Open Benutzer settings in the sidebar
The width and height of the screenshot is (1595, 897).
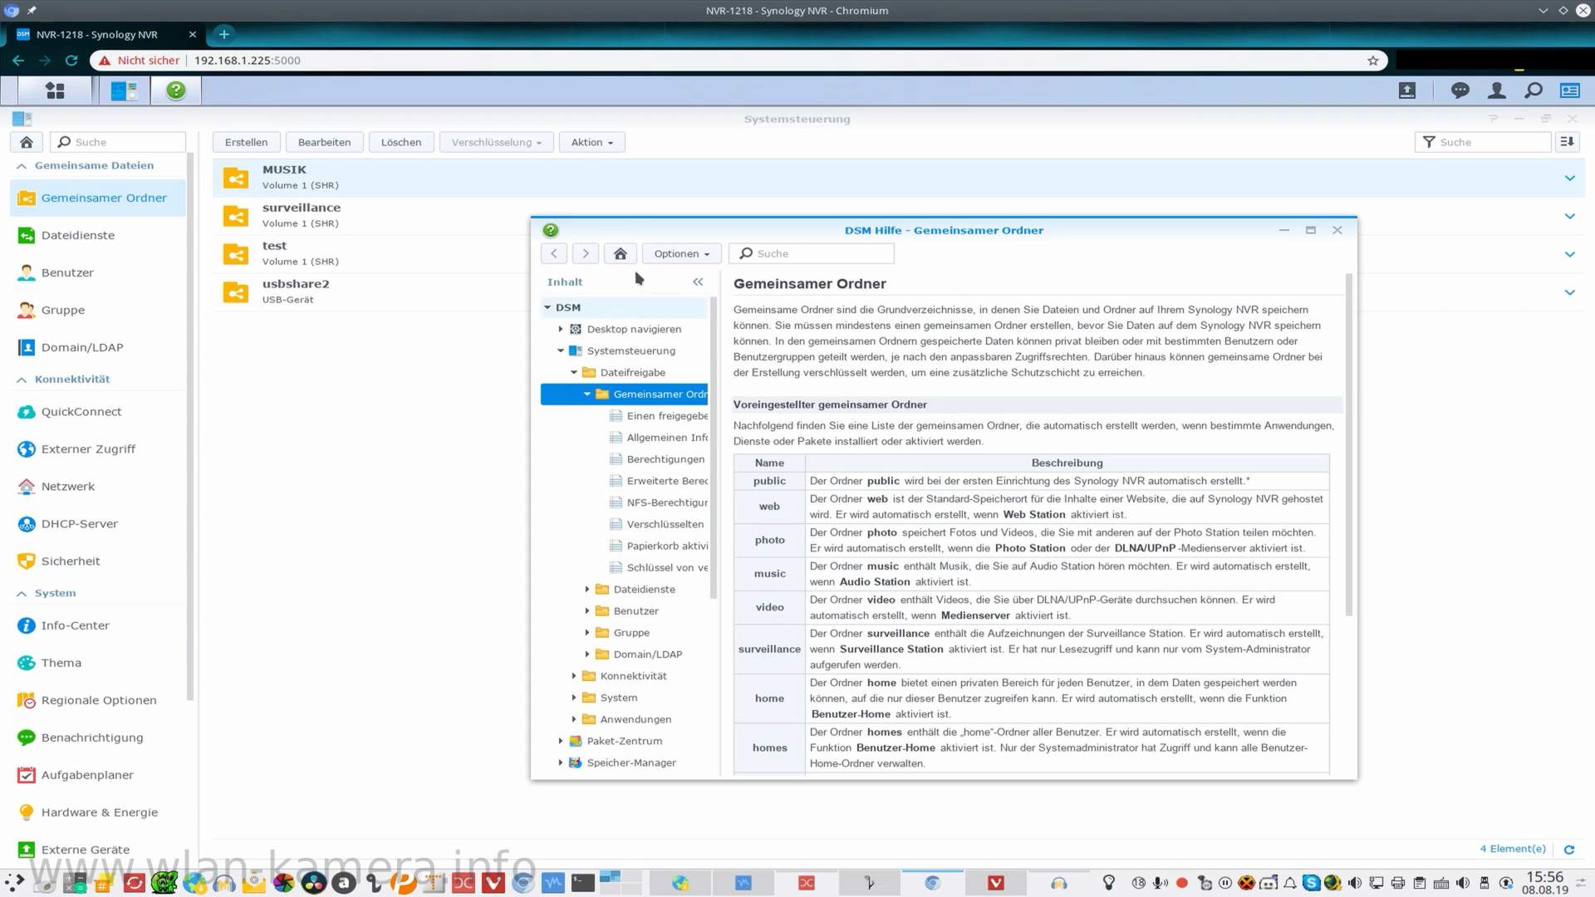tap(98, 272)
